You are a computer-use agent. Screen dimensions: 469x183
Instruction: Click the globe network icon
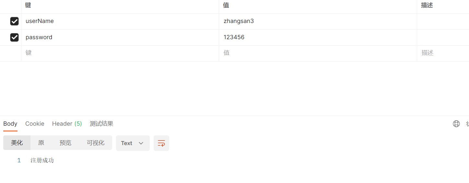[x=456, y=124]
